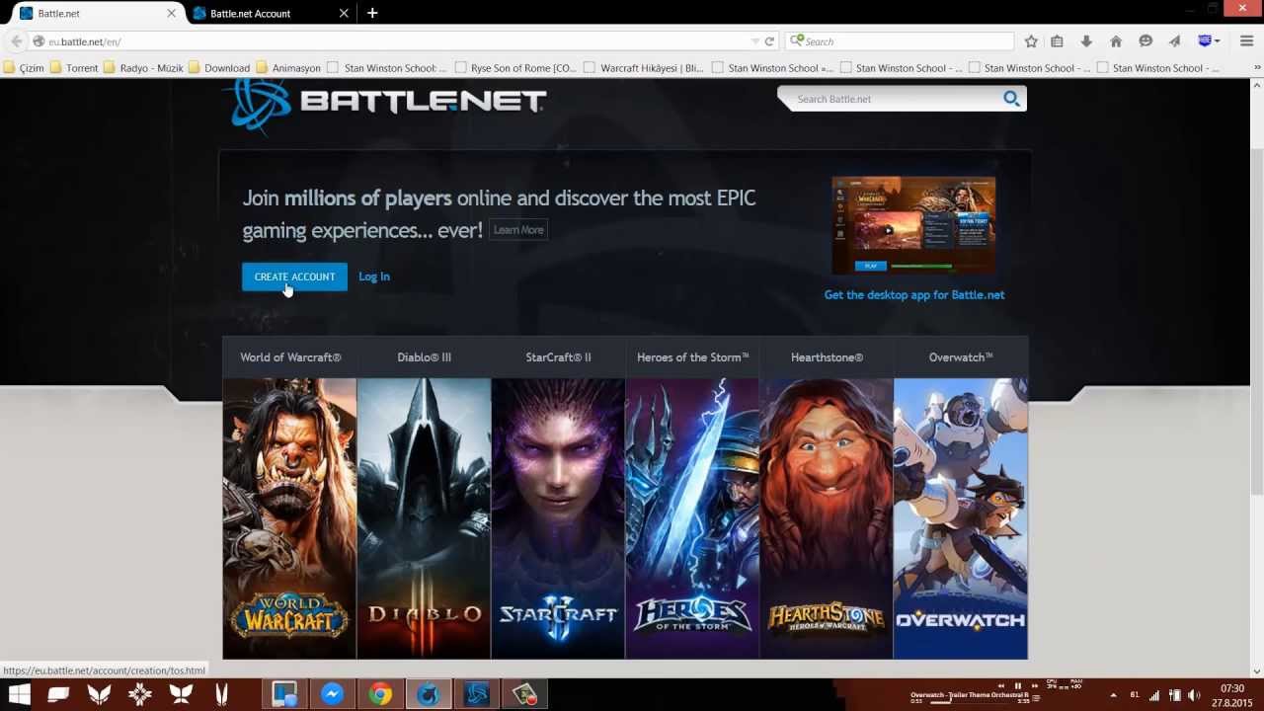Open the browser hamburger menu
This screenshot has height=711, width=1264.
click(1246, 41)
